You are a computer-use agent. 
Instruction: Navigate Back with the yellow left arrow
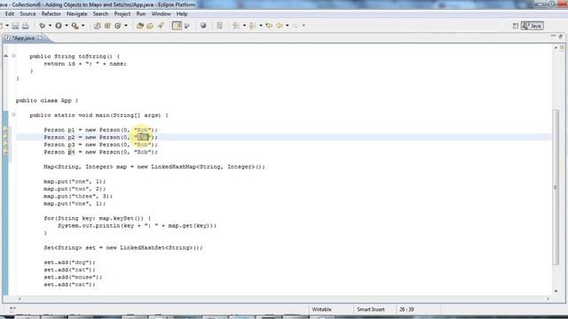tap(280, 26)
